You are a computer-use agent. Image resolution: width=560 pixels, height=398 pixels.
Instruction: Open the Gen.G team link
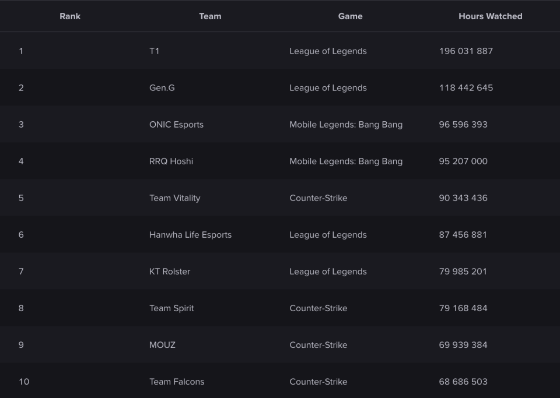(162, 88)
